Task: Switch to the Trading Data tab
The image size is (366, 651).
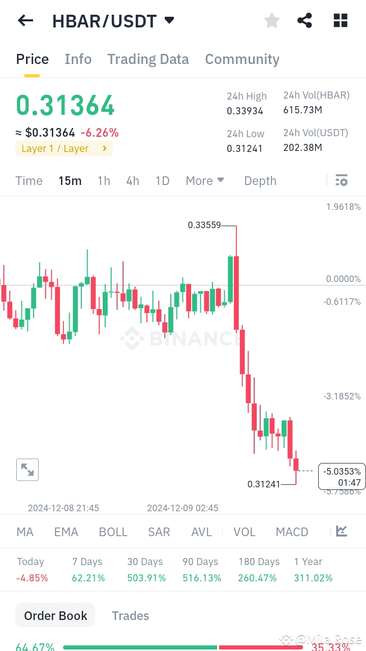Action: coord(148,59)
